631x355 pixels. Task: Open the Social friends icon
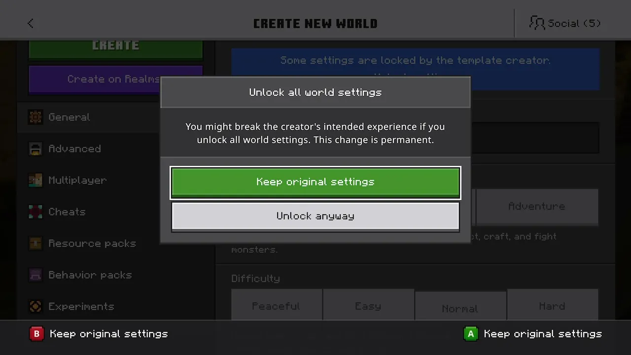(x=537, y=23)
